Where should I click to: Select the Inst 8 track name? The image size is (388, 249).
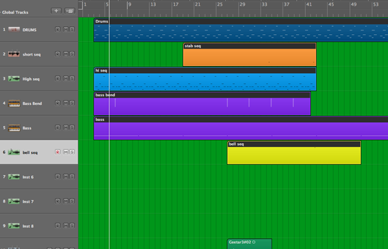click(28, 226)
